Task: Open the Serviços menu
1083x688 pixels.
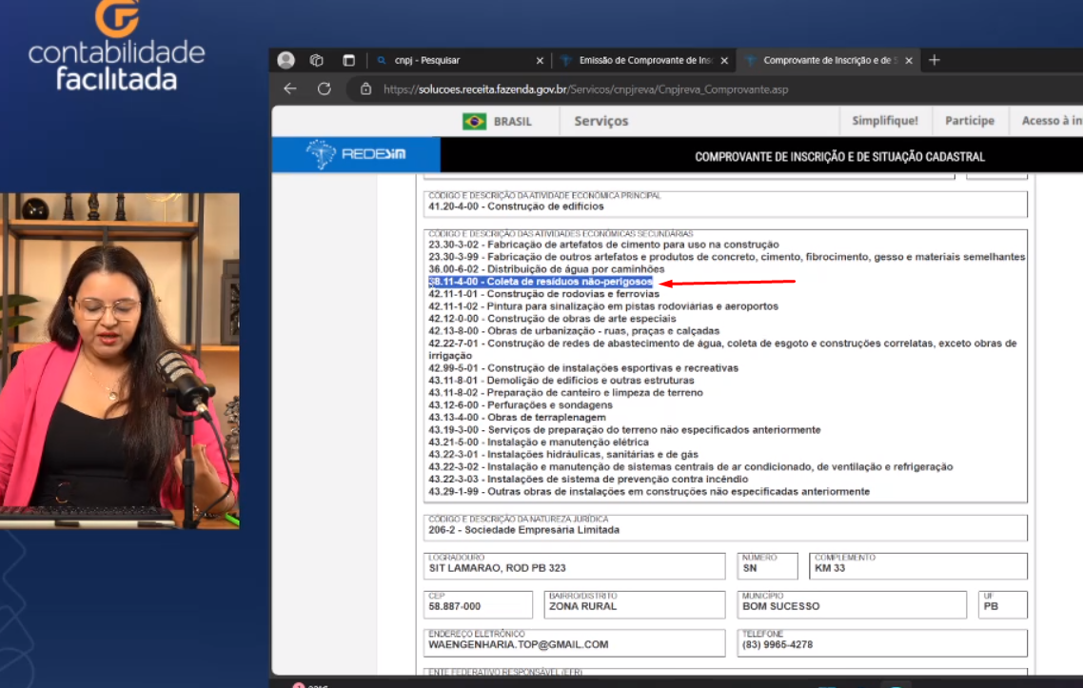Action: [601, 121]
